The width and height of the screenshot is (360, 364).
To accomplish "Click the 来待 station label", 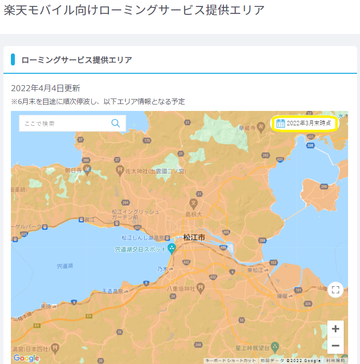I will point(46,307).
